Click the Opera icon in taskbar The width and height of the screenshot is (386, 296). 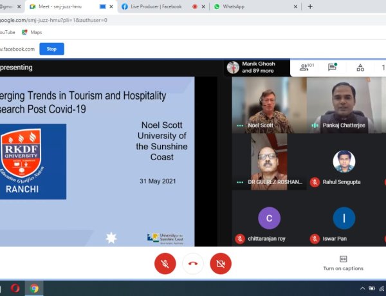[x=14, y=288]
